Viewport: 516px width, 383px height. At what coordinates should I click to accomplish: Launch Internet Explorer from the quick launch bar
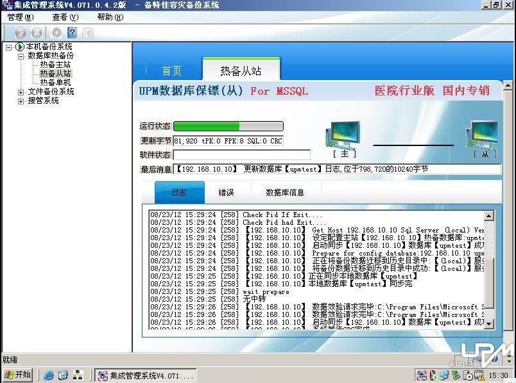pyautogui.click(x=49, y=375)
